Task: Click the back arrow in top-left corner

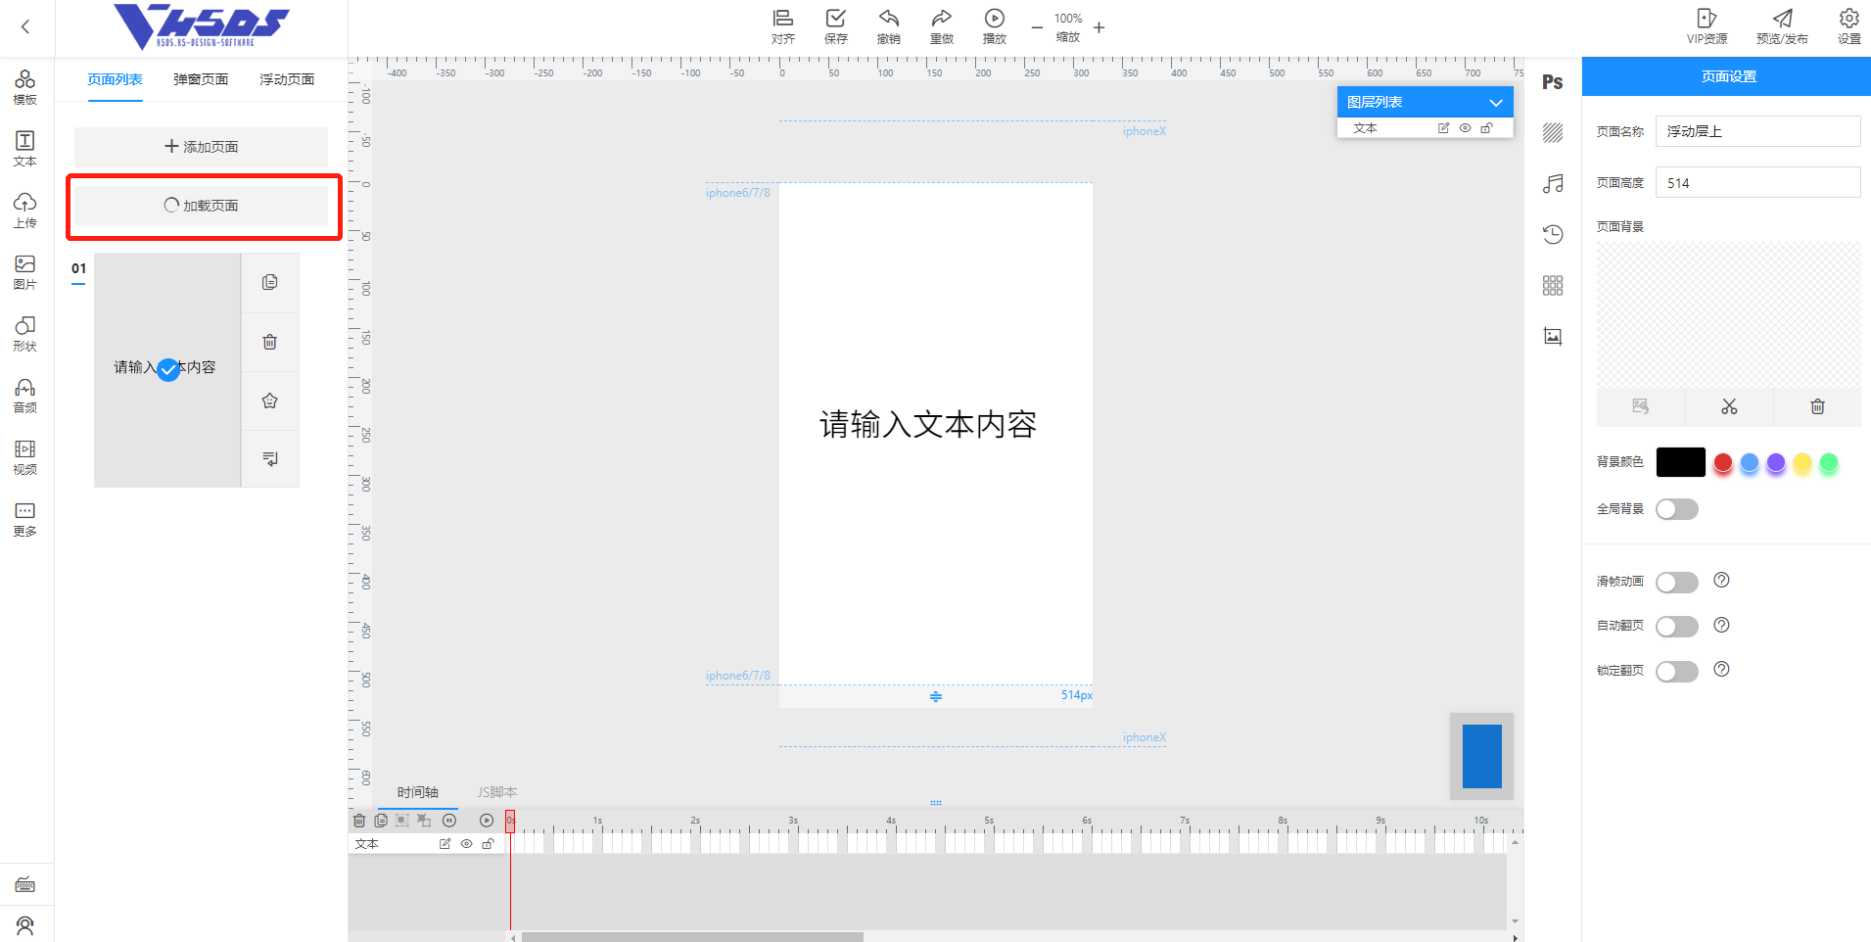Action: [x=25, y=27]
